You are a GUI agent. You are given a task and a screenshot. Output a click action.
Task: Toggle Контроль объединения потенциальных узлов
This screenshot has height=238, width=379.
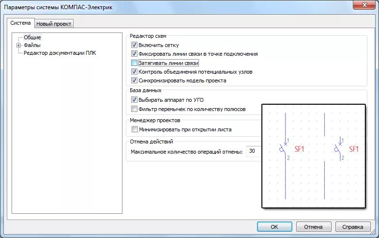134,72
